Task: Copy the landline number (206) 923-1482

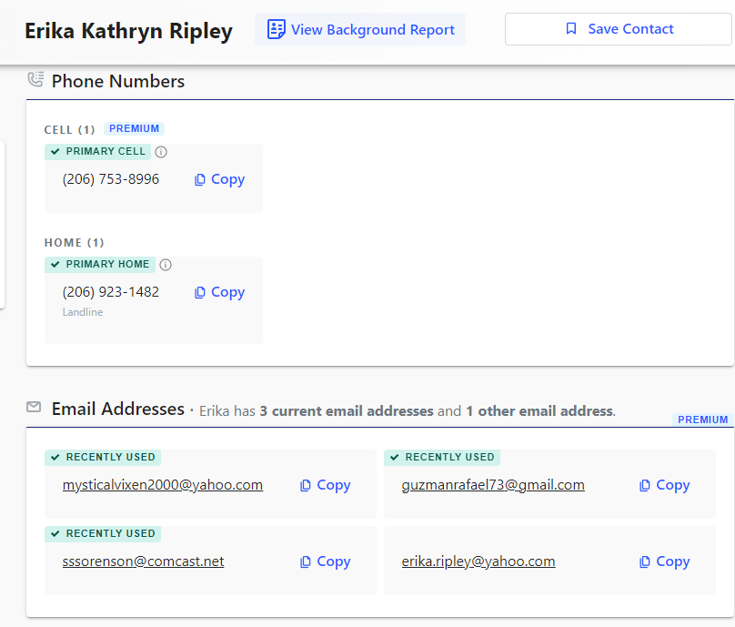Action: 219,292
